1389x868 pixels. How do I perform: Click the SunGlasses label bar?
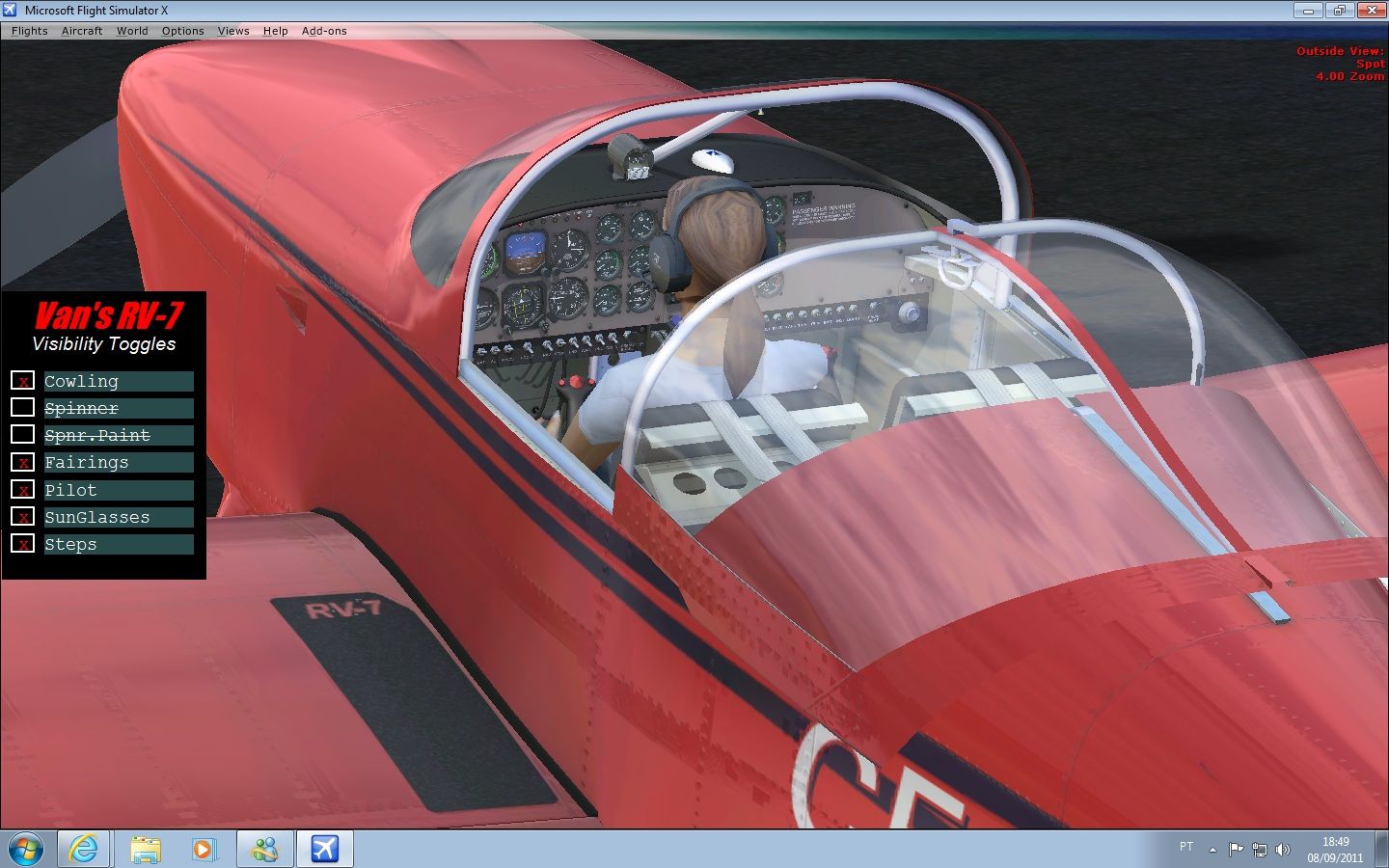(x=119, y=517)
